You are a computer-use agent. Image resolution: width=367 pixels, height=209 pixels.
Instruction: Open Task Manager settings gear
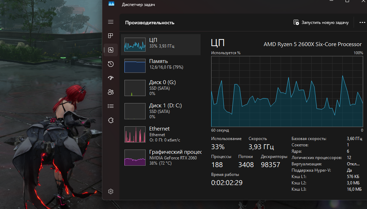111,191
